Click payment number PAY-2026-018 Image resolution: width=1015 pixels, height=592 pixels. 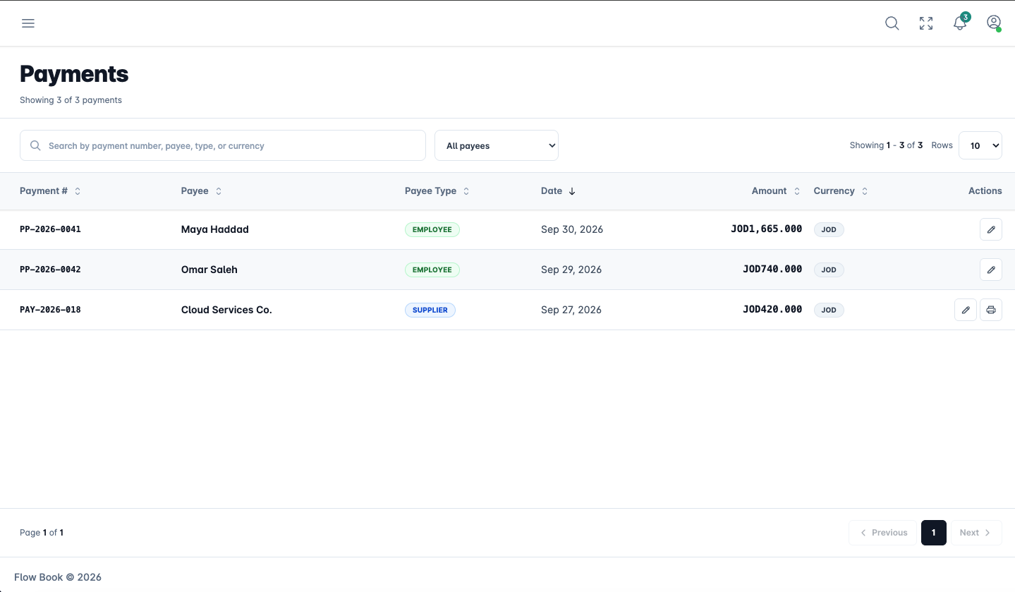50,310
